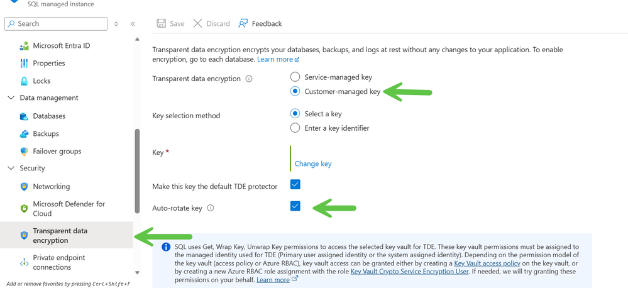Click the Microsoft Defender for Cloud shield icon
The image size is (628, 288).
click(x=24, y=209)
